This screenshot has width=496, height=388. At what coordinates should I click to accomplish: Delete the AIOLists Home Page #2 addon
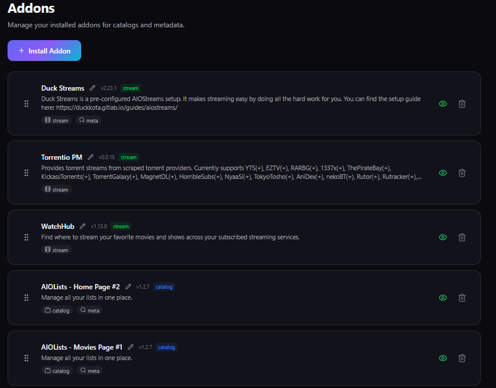click(x=462, y=298)
